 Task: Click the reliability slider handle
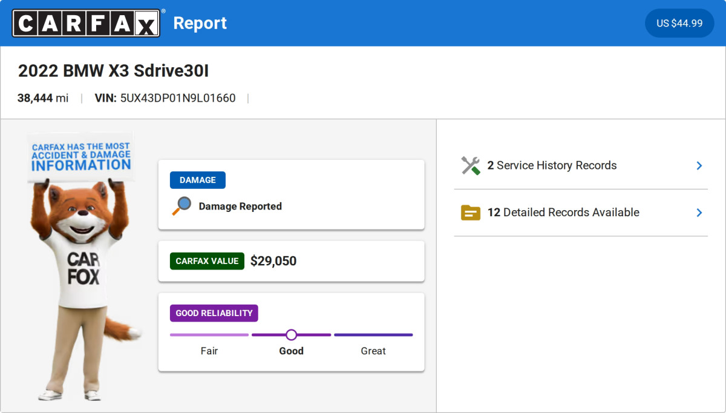tap(291, 335)
